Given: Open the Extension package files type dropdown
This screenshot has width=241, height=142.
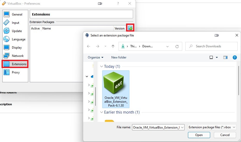Looking at the screenshot, I should tap(212, 127).
